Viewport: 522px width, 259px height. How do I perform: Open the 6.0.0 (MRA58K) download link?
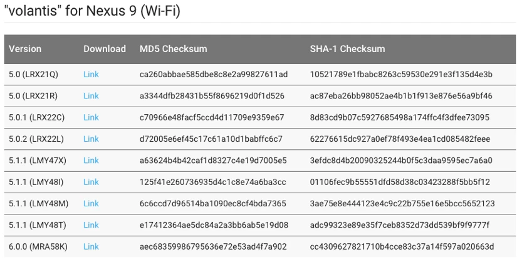[91, 246]
